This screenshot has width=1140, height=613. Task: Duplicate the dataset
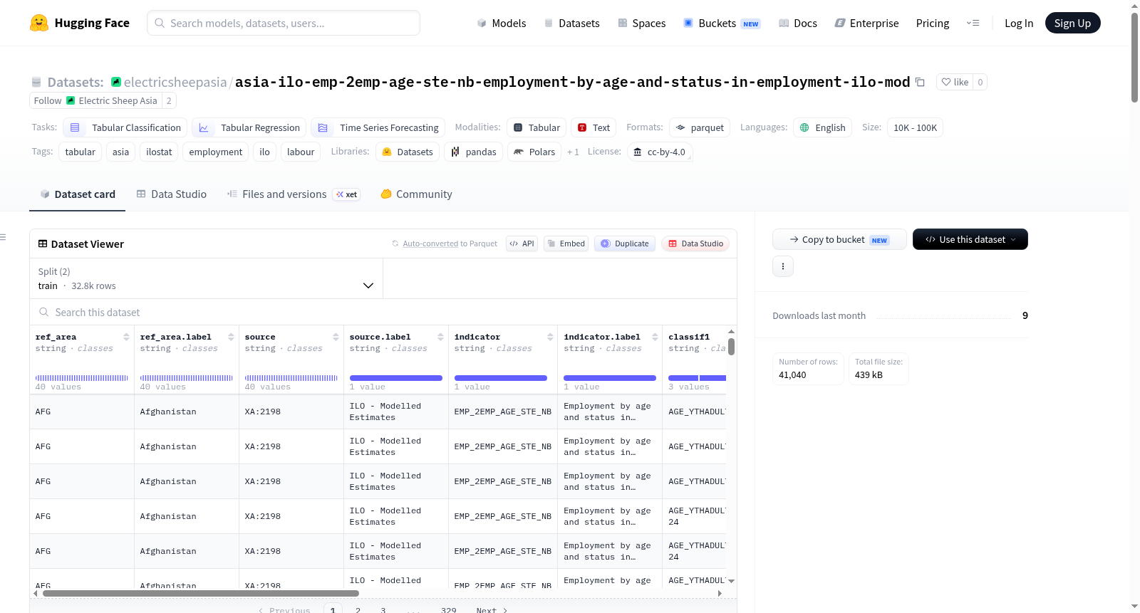pyautogui.click(x=624, y=243)
